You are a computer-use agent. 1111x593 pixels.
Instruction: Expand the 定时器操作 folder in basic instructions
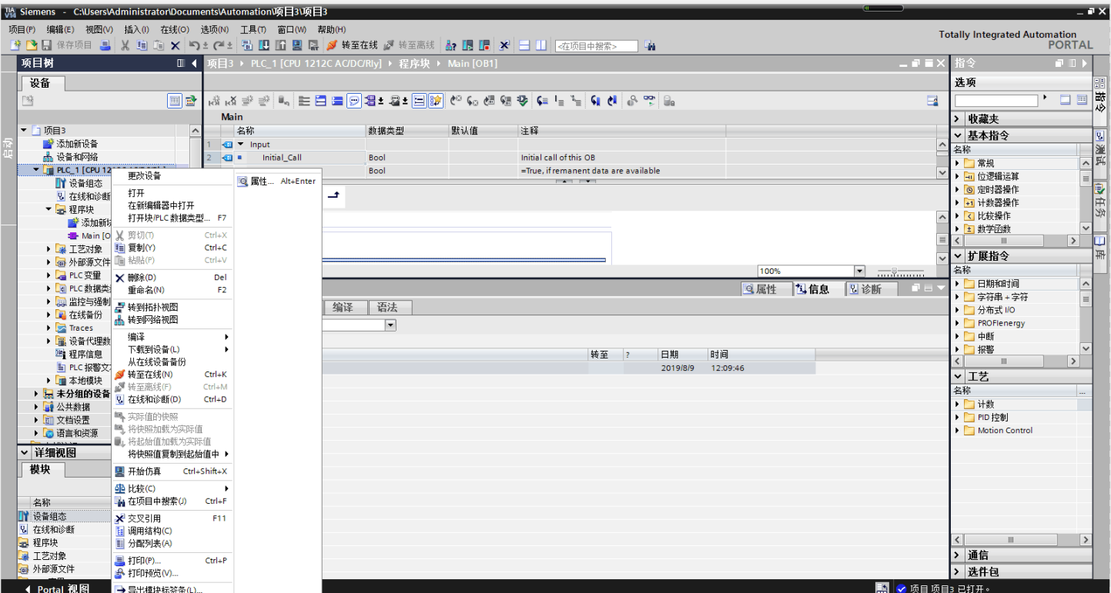pyautogui.click(x=958, y=190)
